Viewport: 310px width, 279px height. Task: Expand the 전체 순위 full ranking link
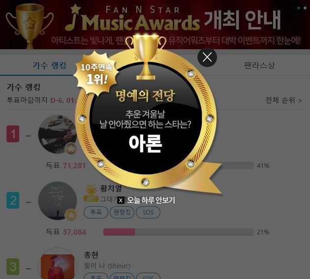click(283, 100)
